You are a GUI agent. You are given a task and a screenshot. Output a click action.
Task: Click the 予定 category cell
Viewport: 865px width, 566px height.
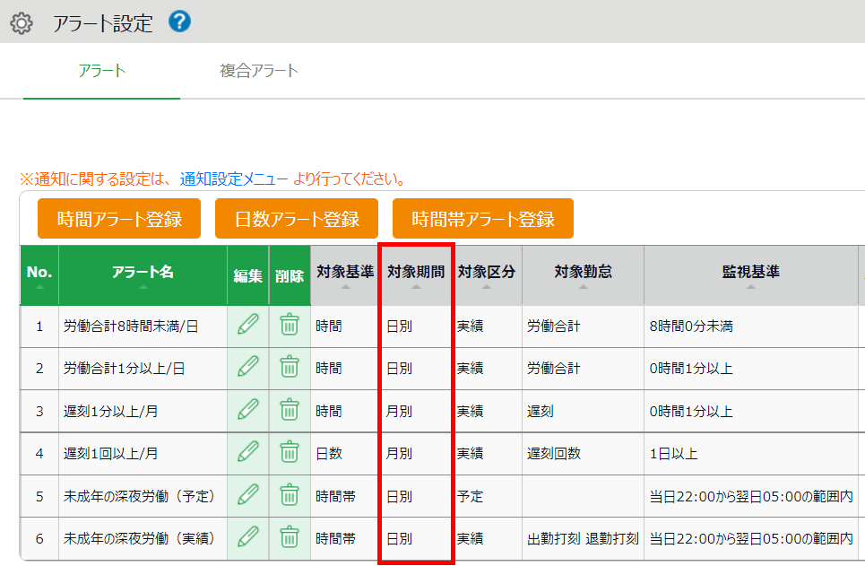[x=470, y=496]
